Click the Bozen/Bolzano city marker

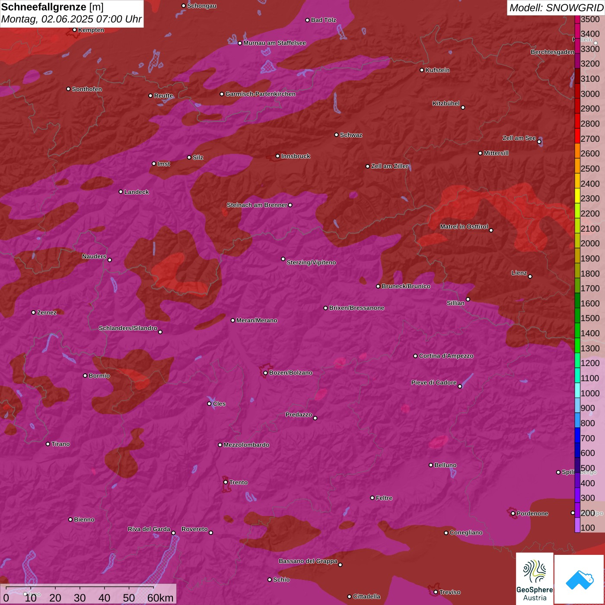(x=266, y=373)
